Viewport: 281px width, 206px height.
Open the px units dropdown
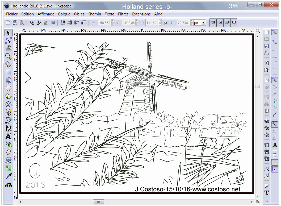(x=203, y=23)
